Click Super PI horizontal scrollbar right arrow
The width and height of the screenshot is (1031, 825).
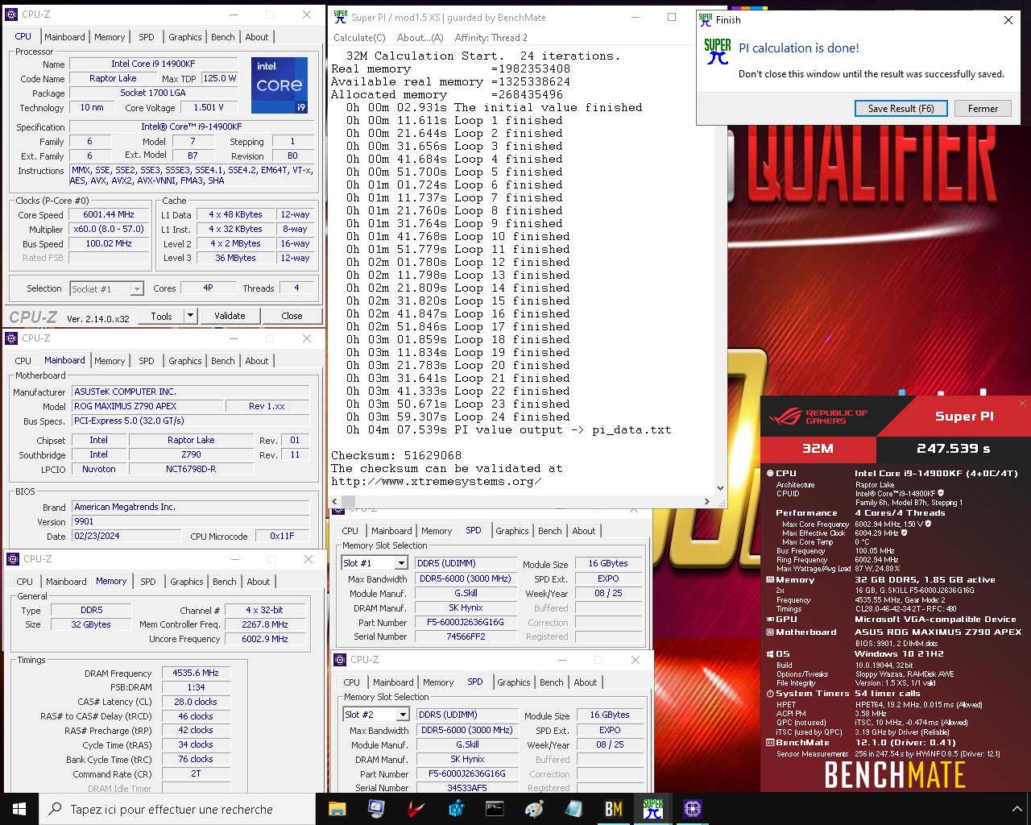point(707,501)
